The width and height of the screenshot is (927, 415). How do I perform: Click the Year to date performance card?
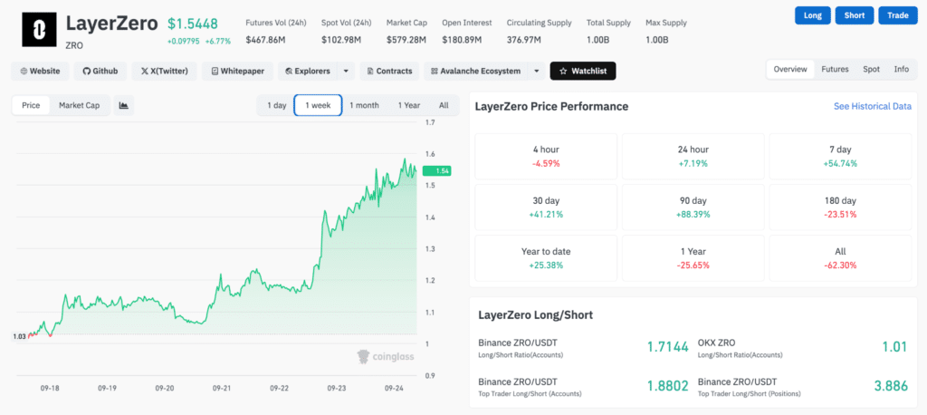[546, 258]
